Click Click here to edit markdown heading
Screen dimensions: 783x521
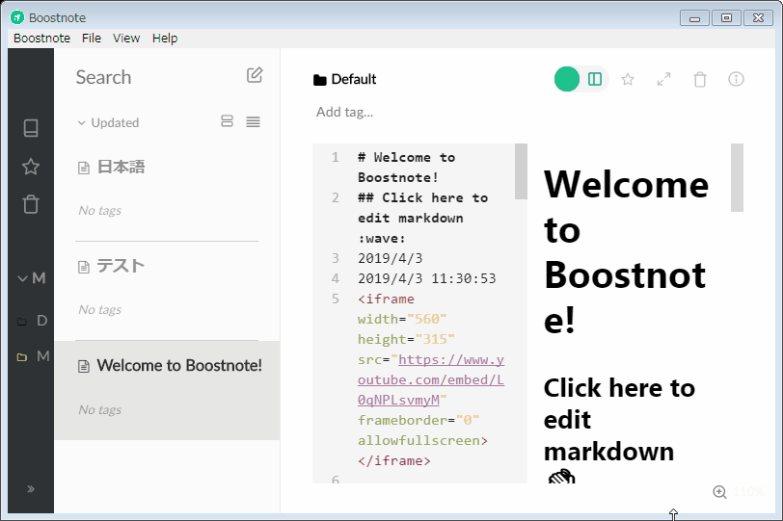[619, 420]
